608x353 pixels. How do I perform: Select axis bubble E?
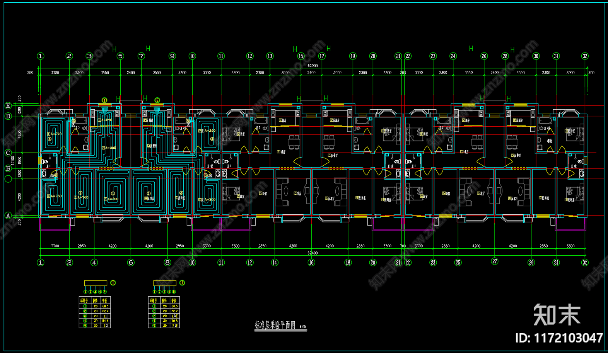tap(8, 105)
